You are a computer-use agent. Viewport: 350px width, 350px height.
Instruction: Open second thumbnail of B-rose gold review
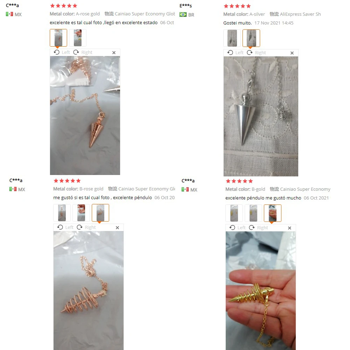tap(81, 213)
